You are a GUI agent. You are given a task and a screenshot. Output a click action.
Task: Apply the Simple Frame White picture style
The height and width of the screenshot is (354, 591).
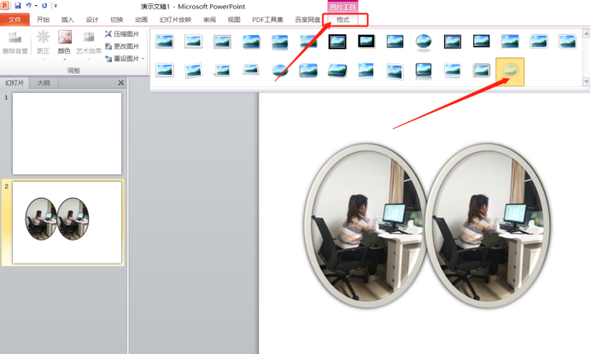pyautogui.click(x=165, y=42)
